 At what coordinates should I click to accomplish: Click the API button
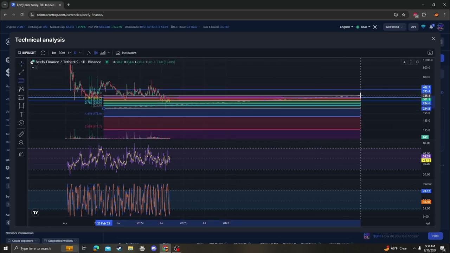pyautogui.click(x=413, y=27)
